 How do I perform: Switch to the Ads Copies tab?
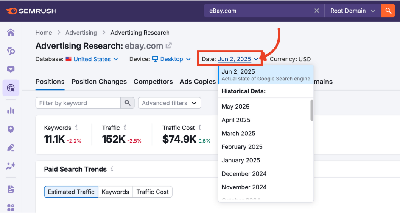198,82
